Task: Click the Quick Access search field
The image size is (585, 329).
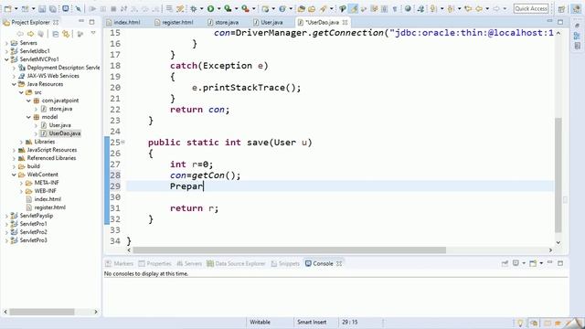Action: [530, 8]
